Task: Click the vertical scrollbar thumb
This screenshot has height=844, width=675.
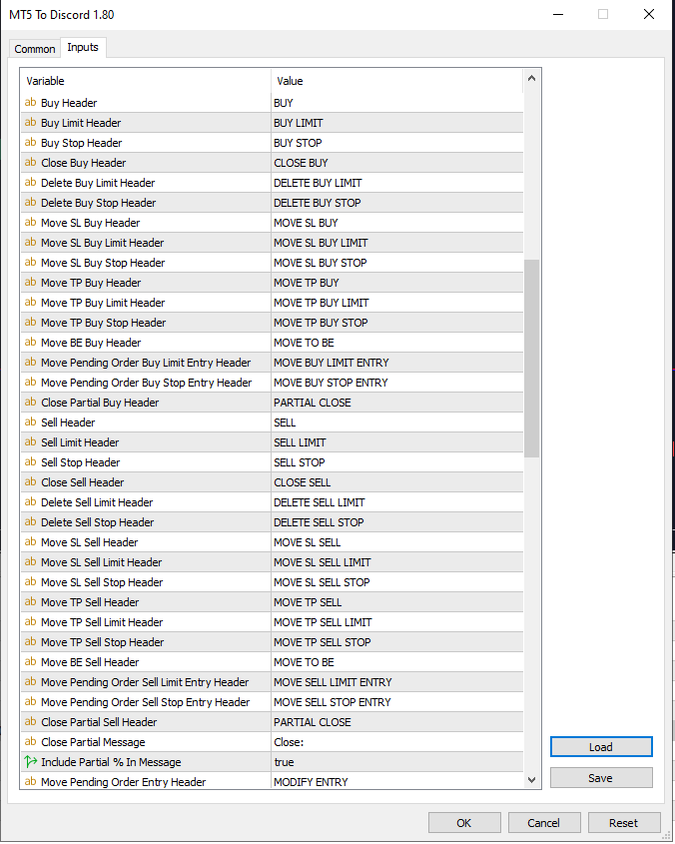Action: pos(531,359)
